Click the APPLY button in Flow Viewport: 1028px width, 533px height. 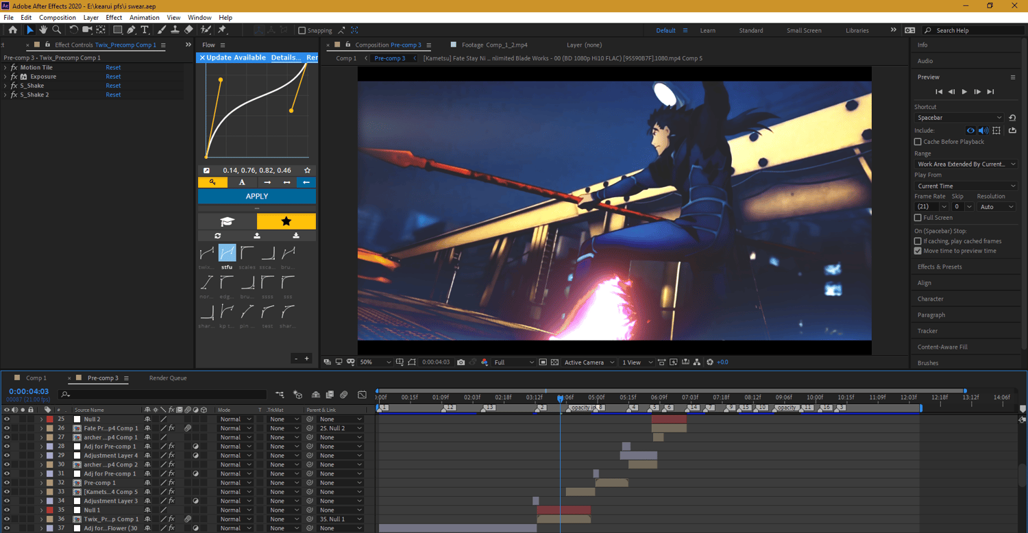(x=257, y=196)
